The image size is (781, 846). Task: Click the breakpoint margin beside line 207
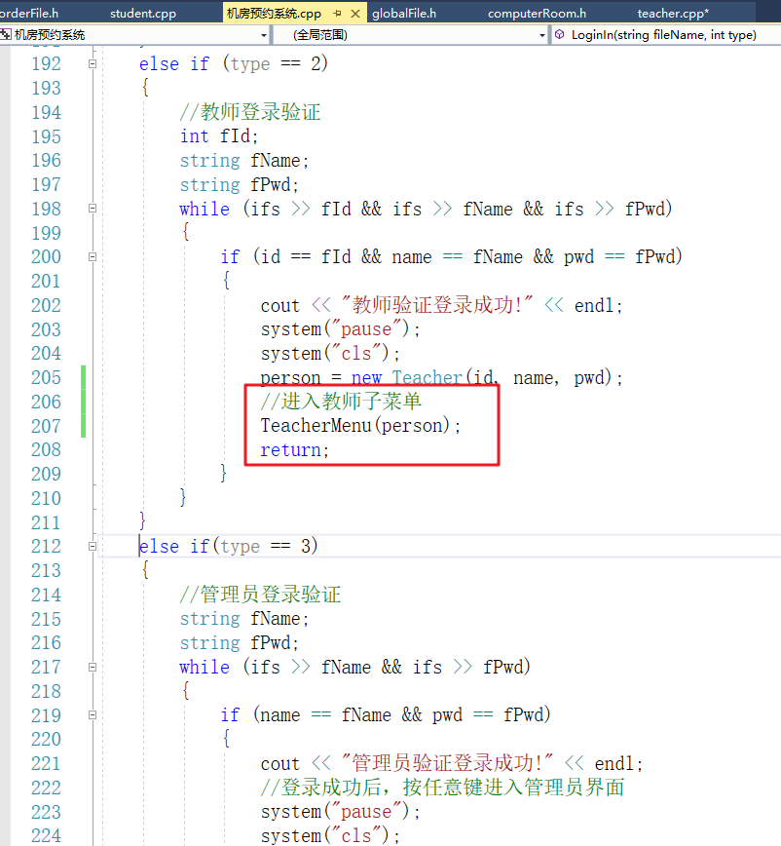point(8,426)
